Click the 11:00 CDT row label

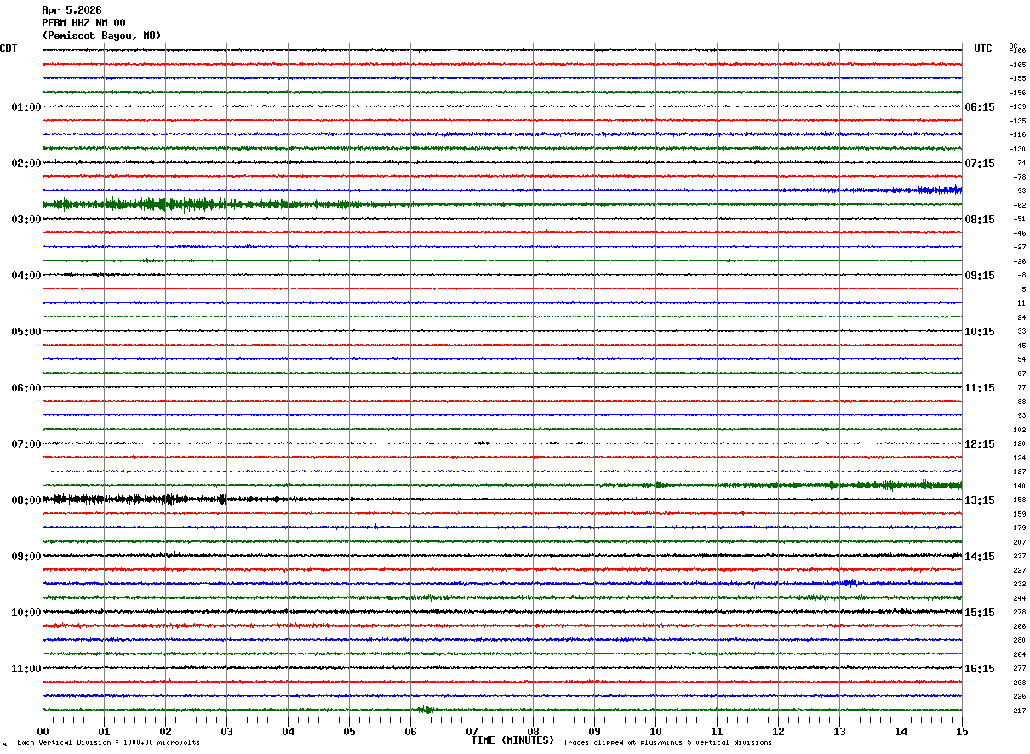[26, 669]
